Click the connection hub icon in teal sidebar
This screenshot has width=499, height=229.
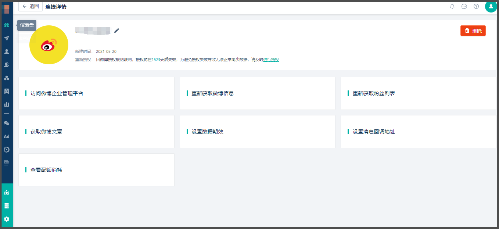tap(7, 193)
